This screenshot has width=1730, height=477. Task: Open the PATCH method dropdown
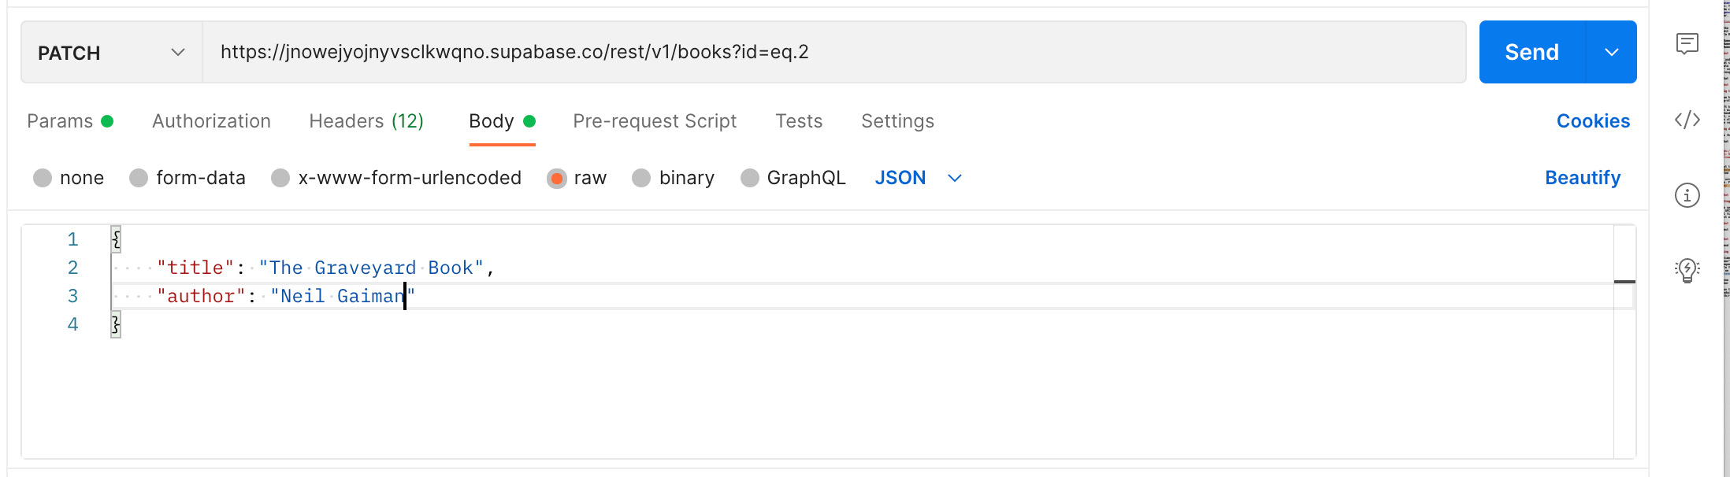[x=111, y=53]
